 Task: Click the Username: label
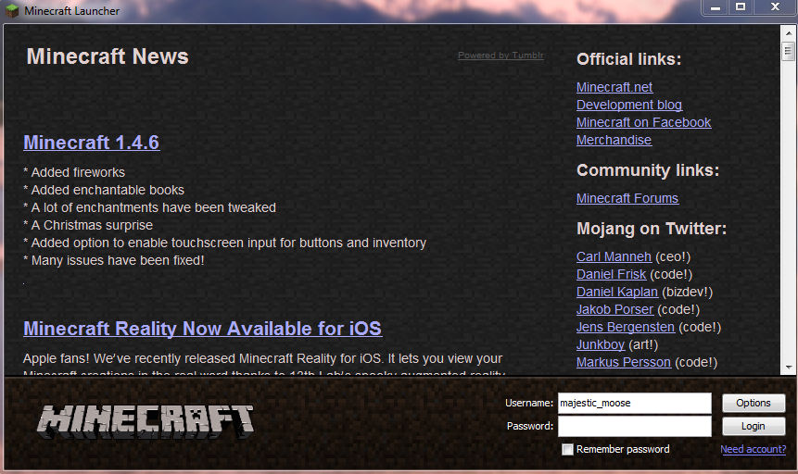(x=529, y=403)
